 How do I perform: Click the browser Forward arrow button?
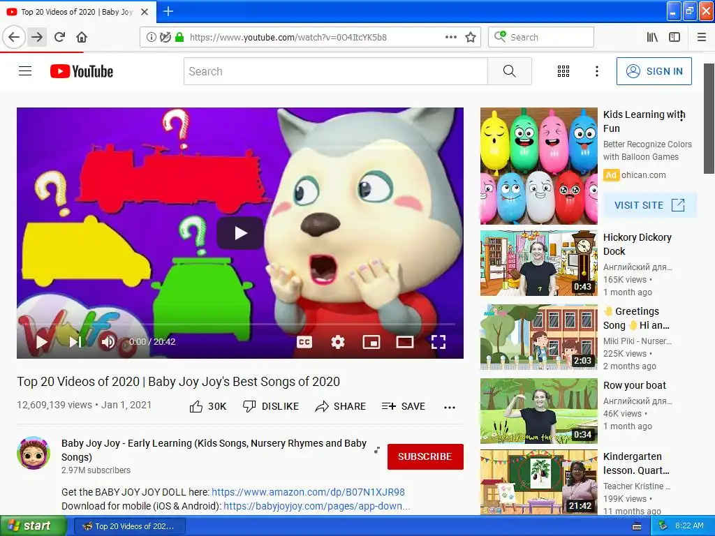click(37, 37)
